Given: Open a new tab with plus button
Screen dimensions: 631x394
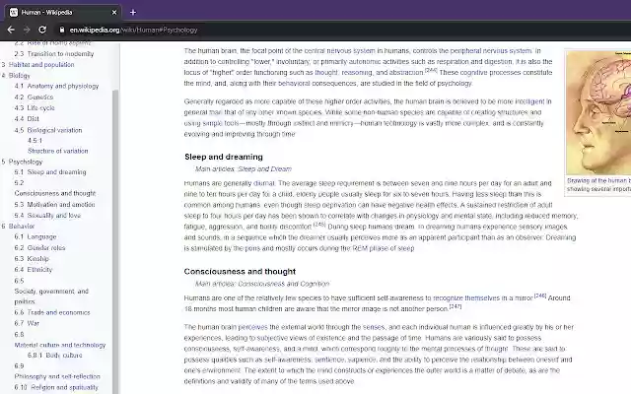Looking at the screenshot, I should pos(133,13).
